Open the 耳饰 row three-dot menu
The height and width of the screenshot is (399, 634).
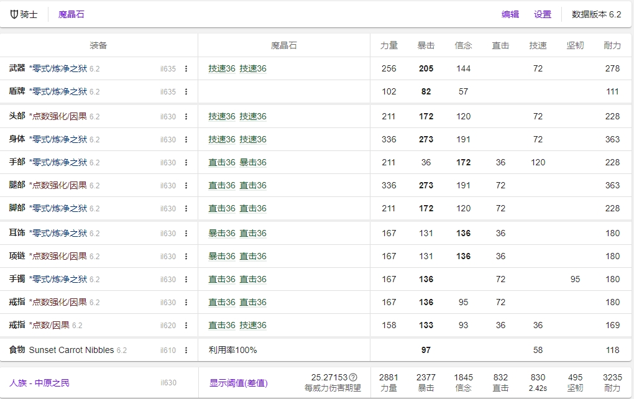186,234
